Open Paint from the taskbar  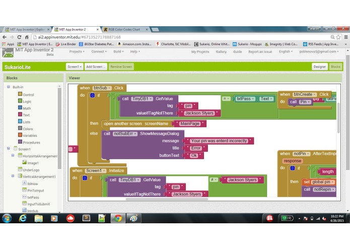click(x=133, y=218)
